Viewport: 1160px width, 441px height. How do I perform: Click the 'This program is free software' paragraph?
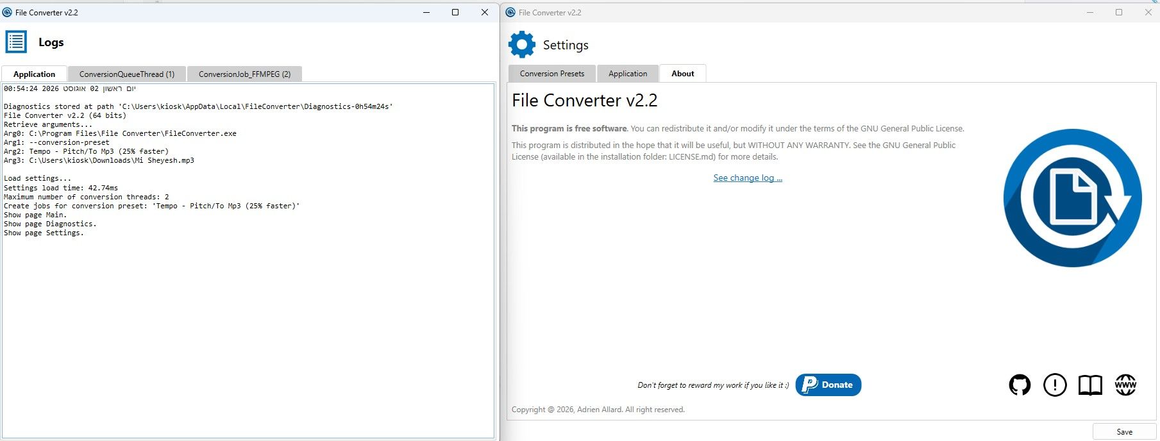pos(738,128)
